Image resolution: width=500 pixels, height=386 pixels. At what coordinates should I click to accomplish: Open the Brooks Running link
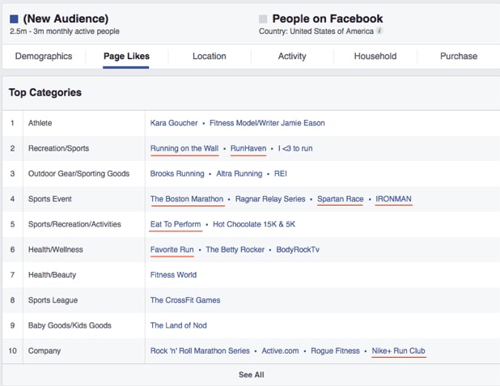pyautogui.click(x=177, y=173)
